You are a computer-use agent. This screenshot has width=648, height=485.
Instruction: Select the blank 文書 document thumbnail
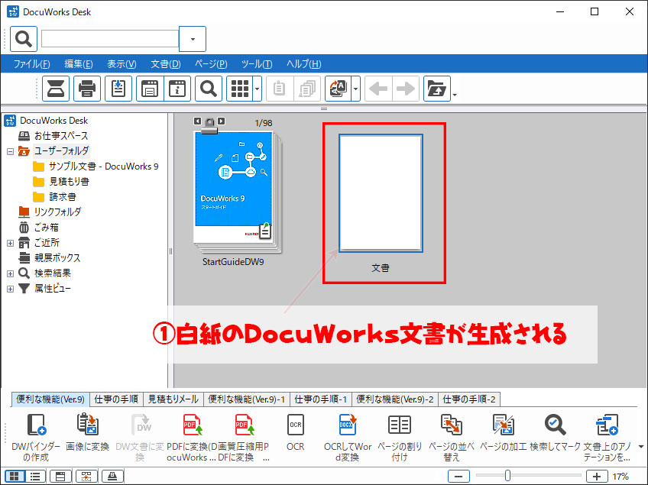(x=381, y=193)
